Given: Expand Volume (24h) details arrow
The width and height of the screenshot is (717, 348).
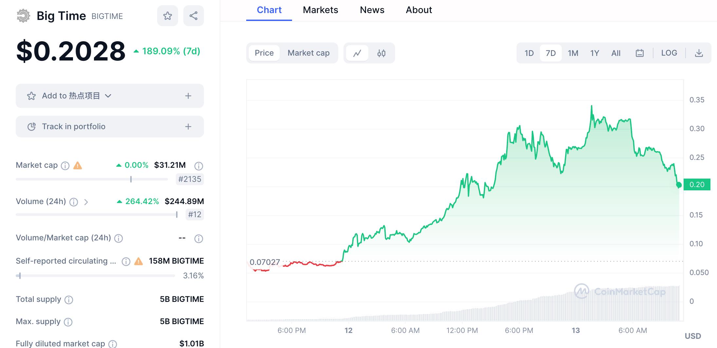Looking at the screenshot, I should [x=86, y=202].
